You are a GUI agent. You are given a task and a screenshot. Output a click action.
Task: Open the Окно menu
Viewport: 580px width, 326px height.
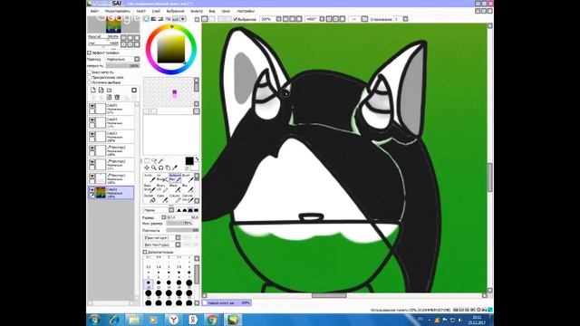coord(226,12)
